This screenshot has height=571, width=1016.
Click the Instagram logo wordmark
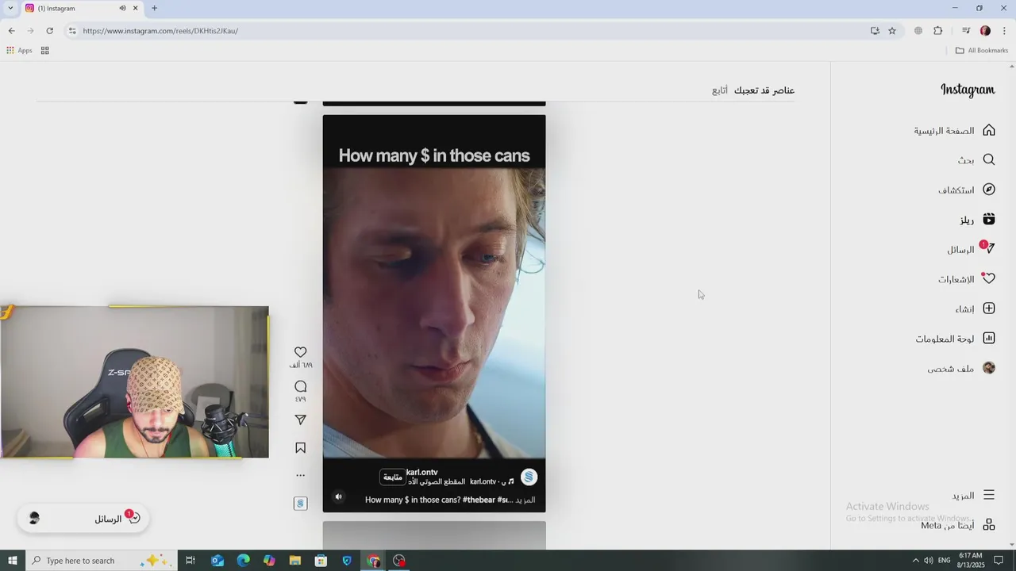pyautogui.click(x=968, y=90)
